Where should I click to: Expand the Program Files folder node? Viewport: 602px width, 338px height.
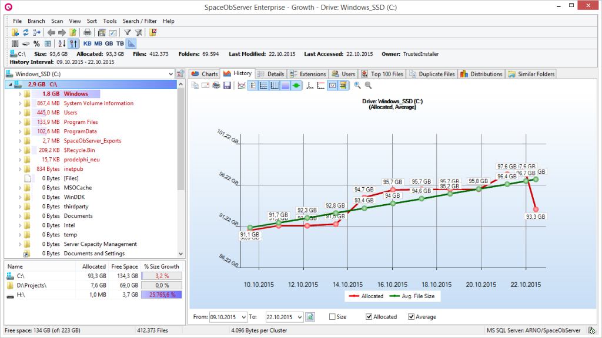coord(19,122)
